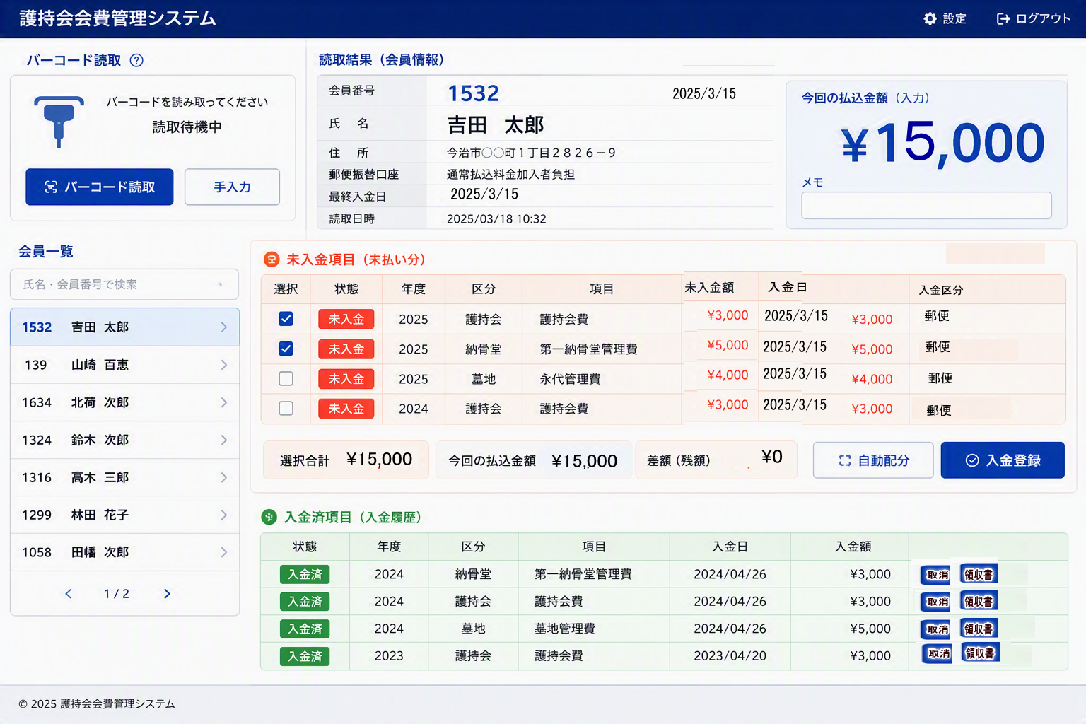Viewport: 1086px width, 724px height.
Task: Expand member 1299 林田 花子 chevron
Action: click(223, 515)
